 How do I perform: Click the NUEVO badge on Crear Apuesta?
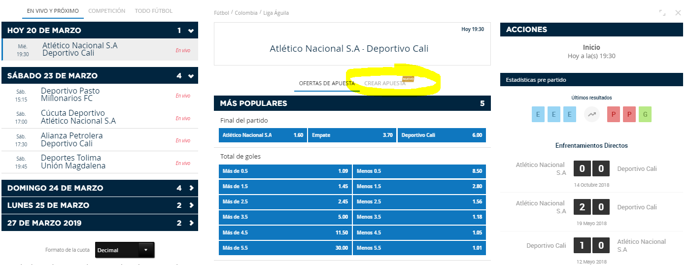408,78
